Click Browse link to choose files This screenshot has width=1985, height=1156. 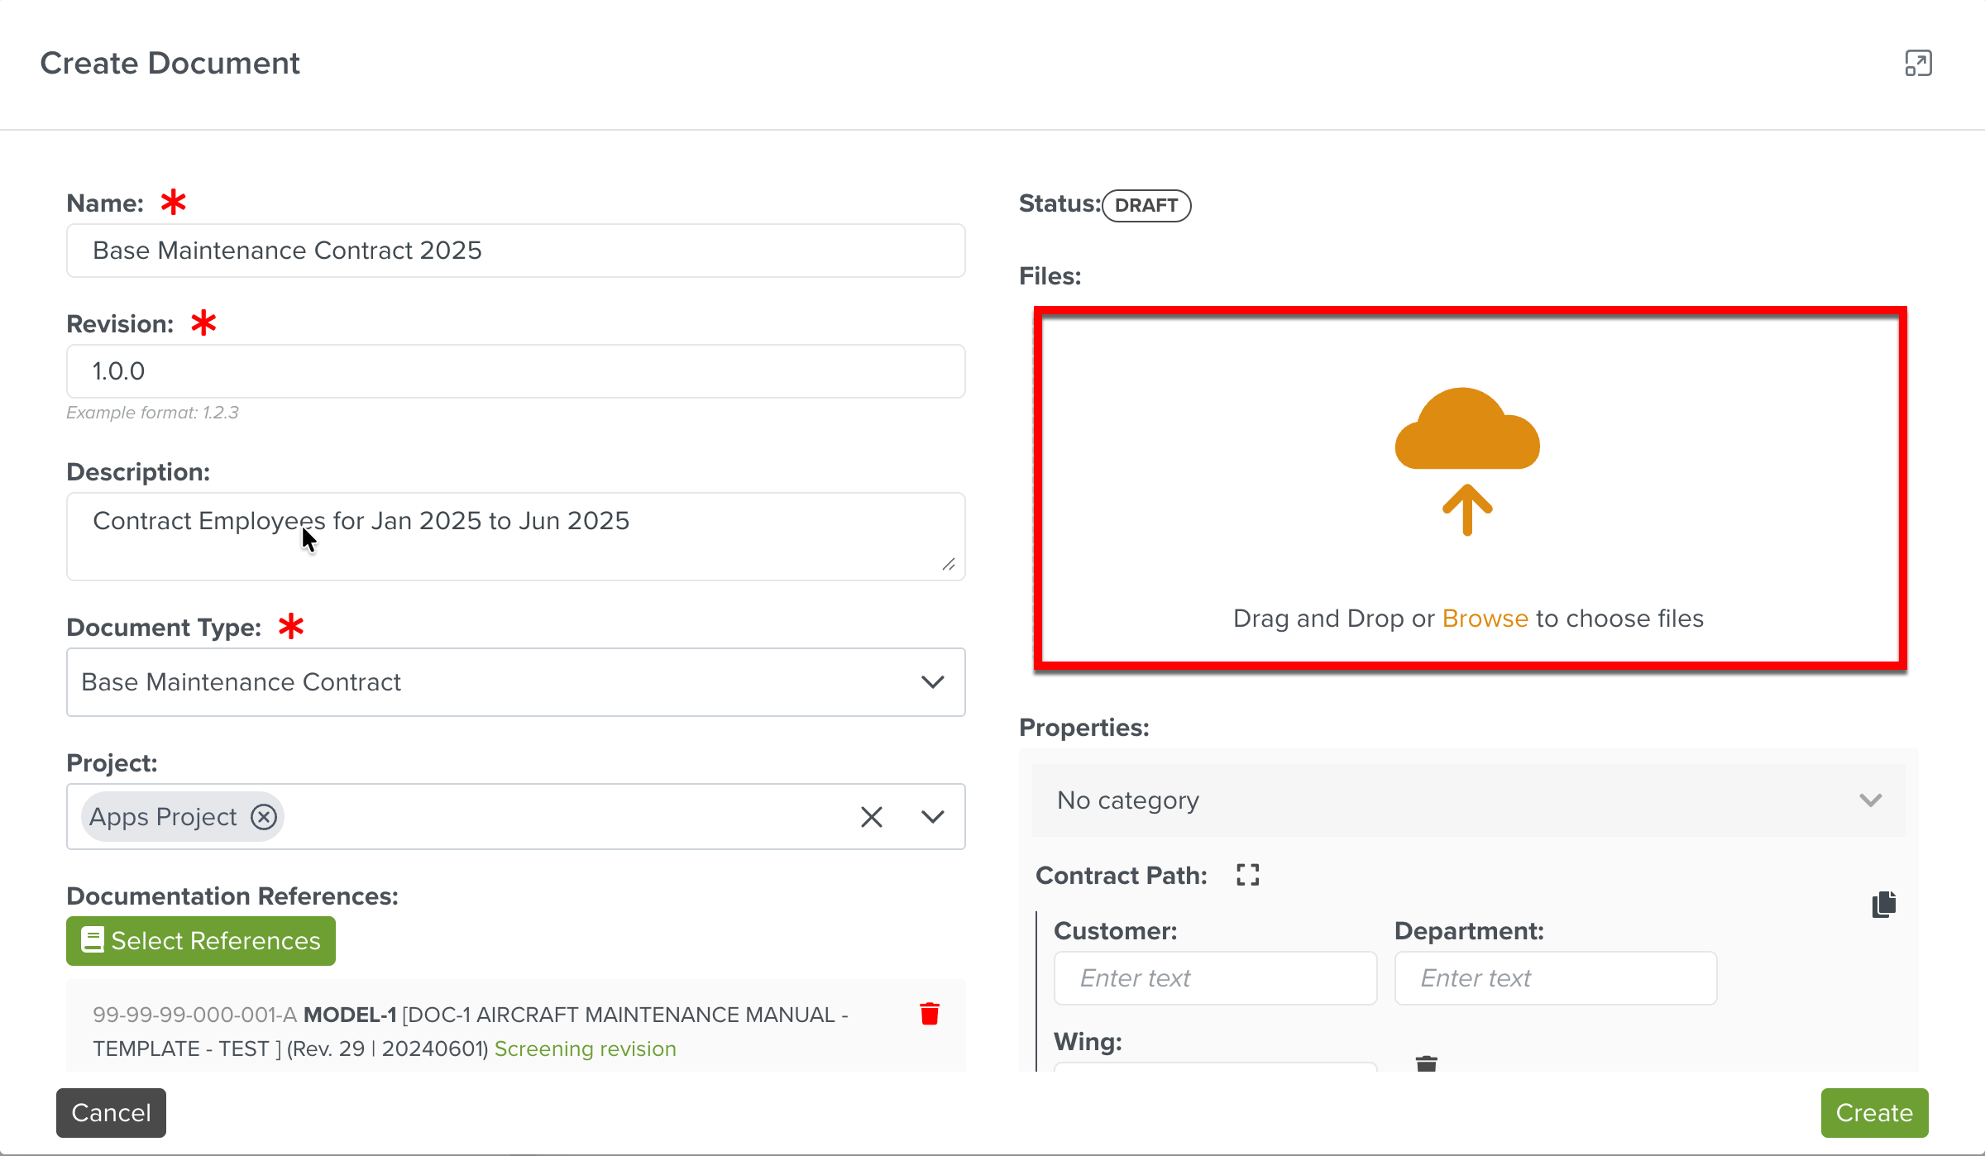[1485, 619]
